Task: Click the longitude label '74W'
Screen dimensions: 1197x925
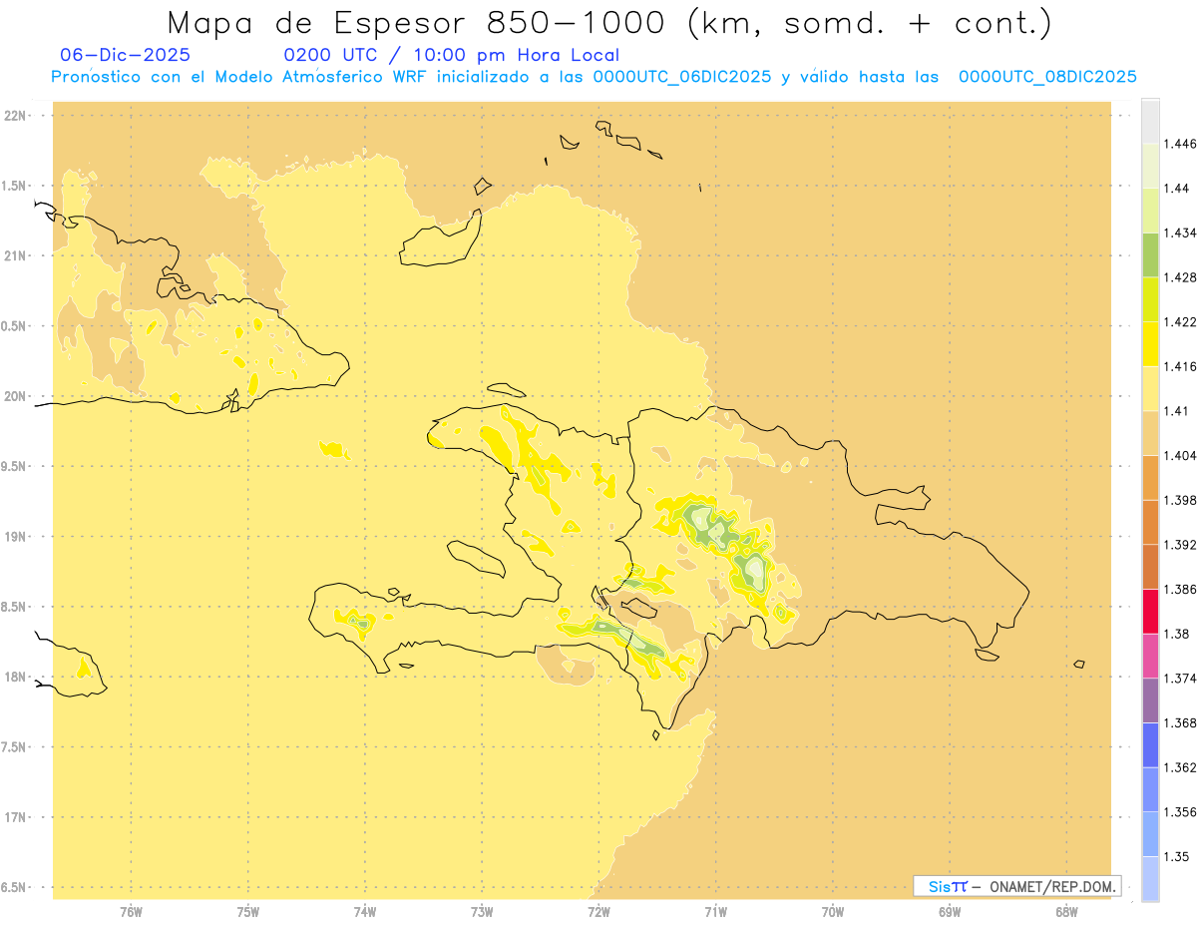Action: pyautogui.click(x=365, y=911)
